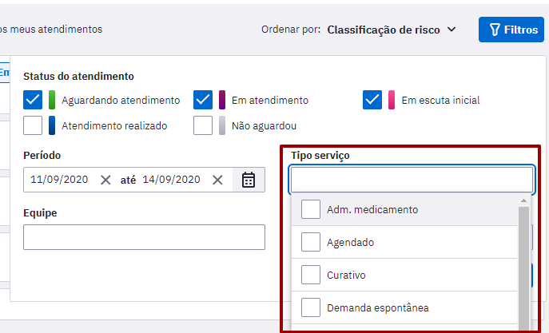Open the Equipe selection field
This screenshot has width=549, height=333.
coord(145,237)
